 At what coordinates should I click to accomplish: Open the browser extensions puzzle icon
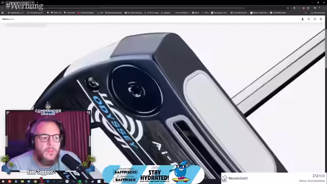309,8
